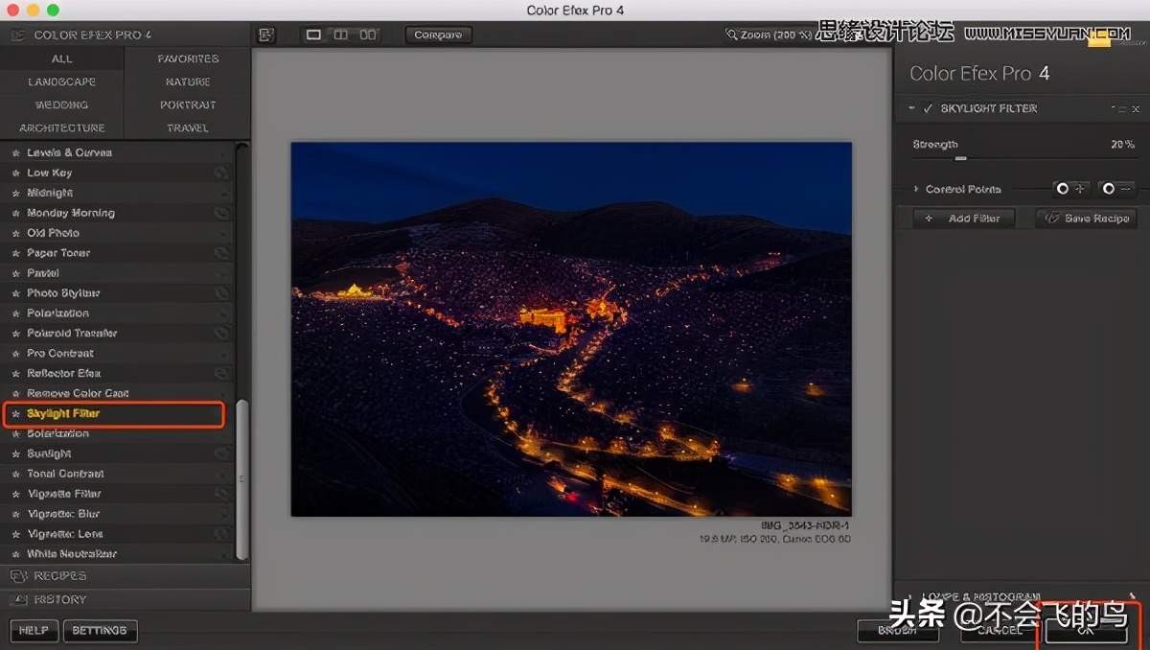Click the Zoom magnifier control

click(732, 34)
